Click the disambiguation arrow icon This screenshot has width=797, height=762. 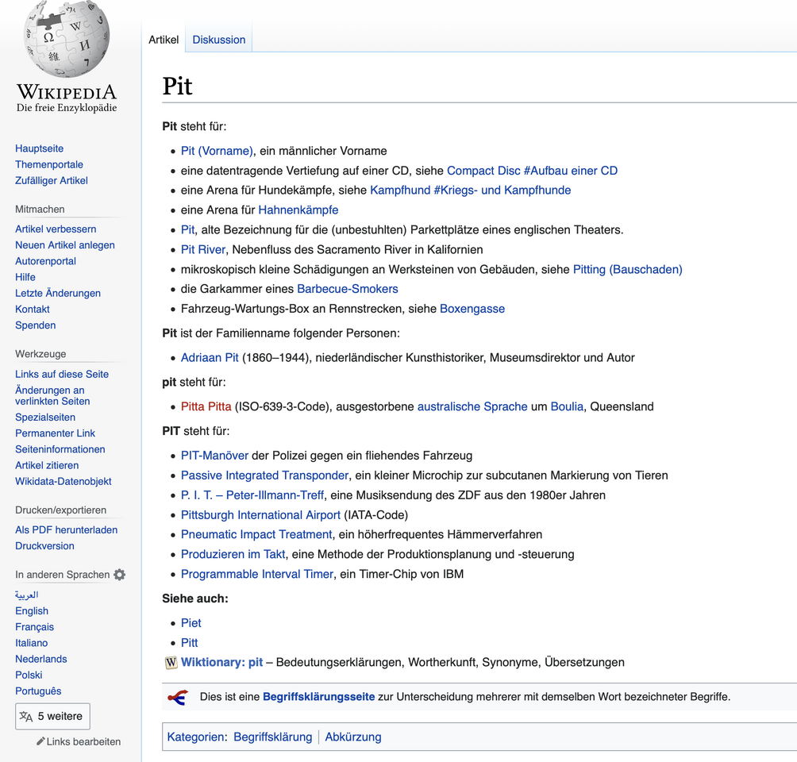178,697
